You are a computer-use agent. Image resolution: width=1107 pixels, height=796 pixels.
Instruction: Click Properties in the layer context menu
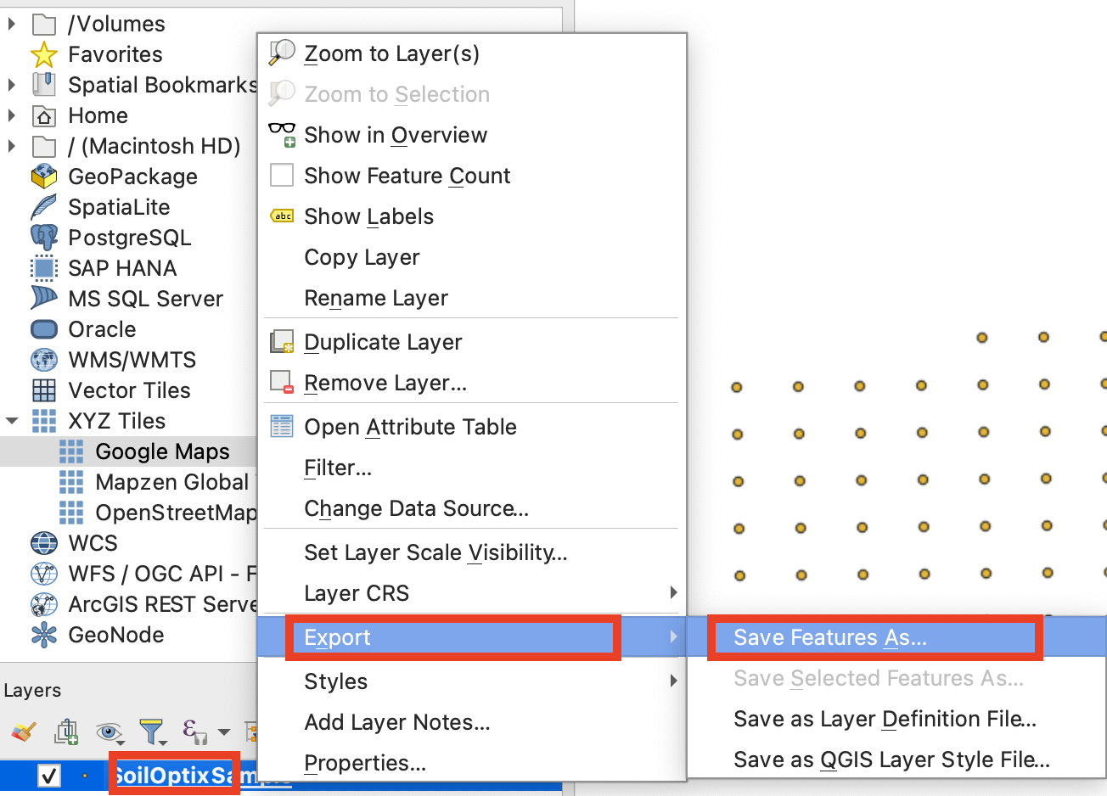[x=365, y=763]
